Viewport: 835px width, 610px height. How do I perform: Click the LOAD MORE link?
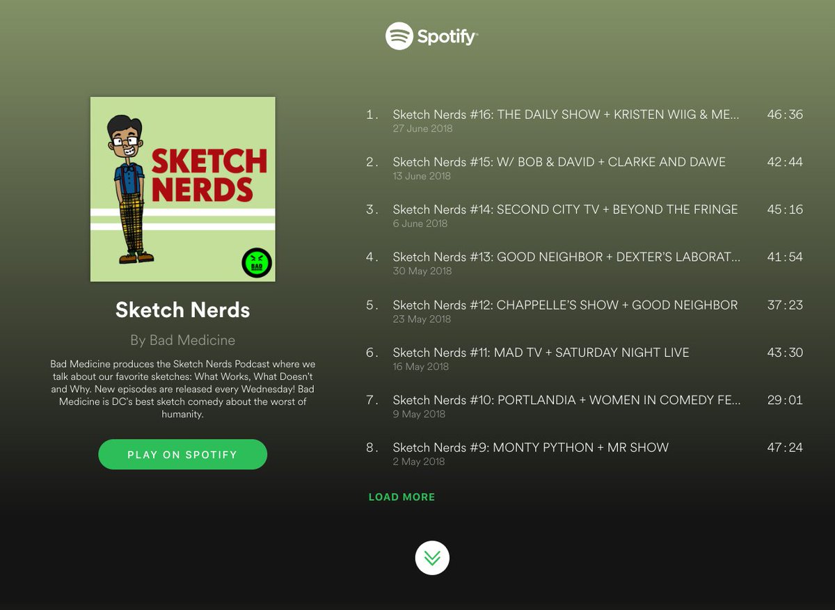pyautogui.click(x=401, y=497)
